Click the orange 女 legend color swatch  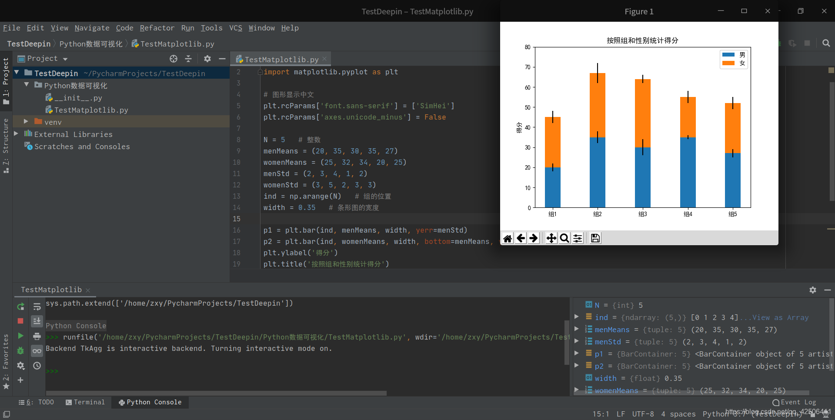pos(728,63)
